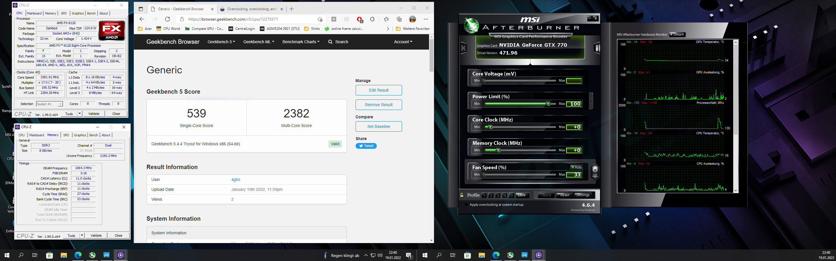Click the Memory Clock slider handle
Viewport: 836px width, 261px height.
coord(498,150)
